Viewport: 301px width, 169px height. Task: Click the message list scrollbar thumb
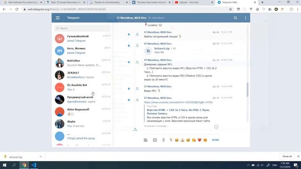(247, 90)
